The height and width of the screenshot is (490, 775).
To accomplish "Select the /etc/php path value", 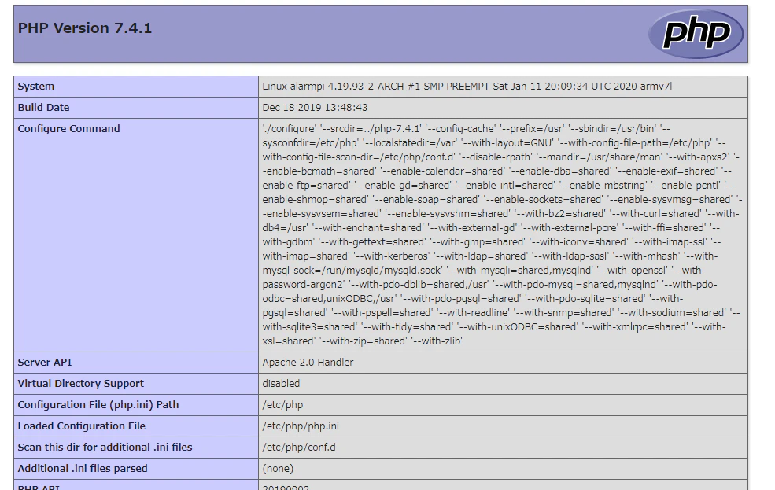I will pyautogui.click(x=282, y=404).
